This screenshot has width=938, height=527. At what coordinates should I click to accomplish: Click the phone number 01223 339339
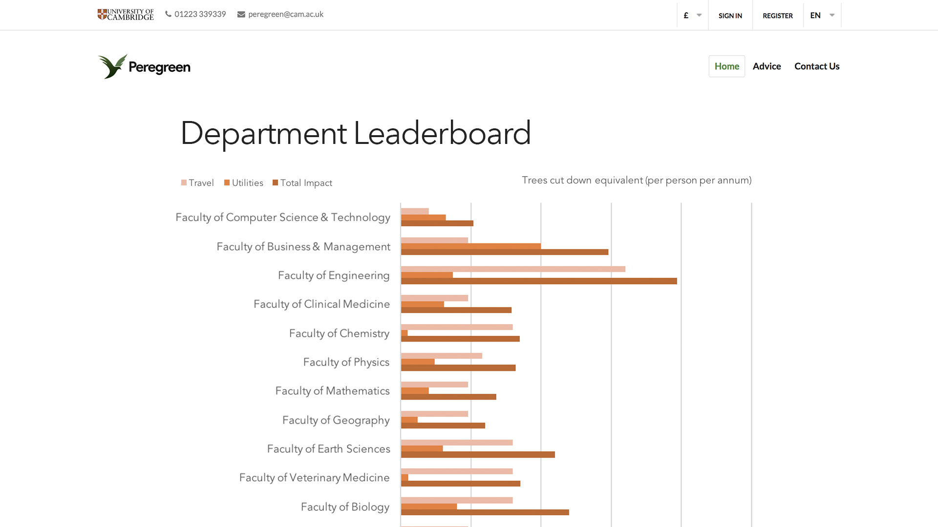pos(200,14)
